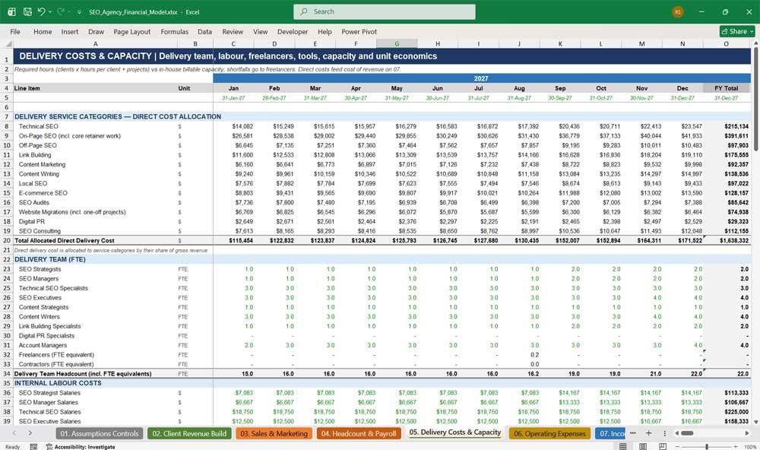This screenshot has width=760, height=450.
Task: Open the Help ribbon tab
Action: (x=325, y=31)
